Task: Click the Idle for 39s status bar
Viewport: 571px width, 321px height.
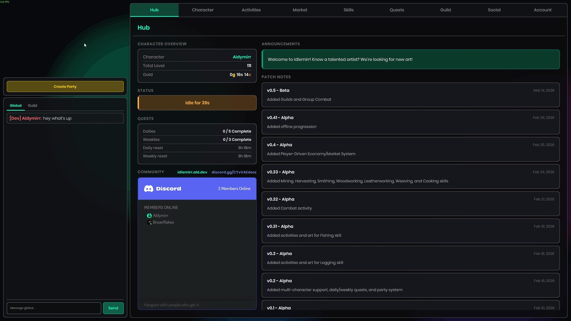Action: [197, 103]
